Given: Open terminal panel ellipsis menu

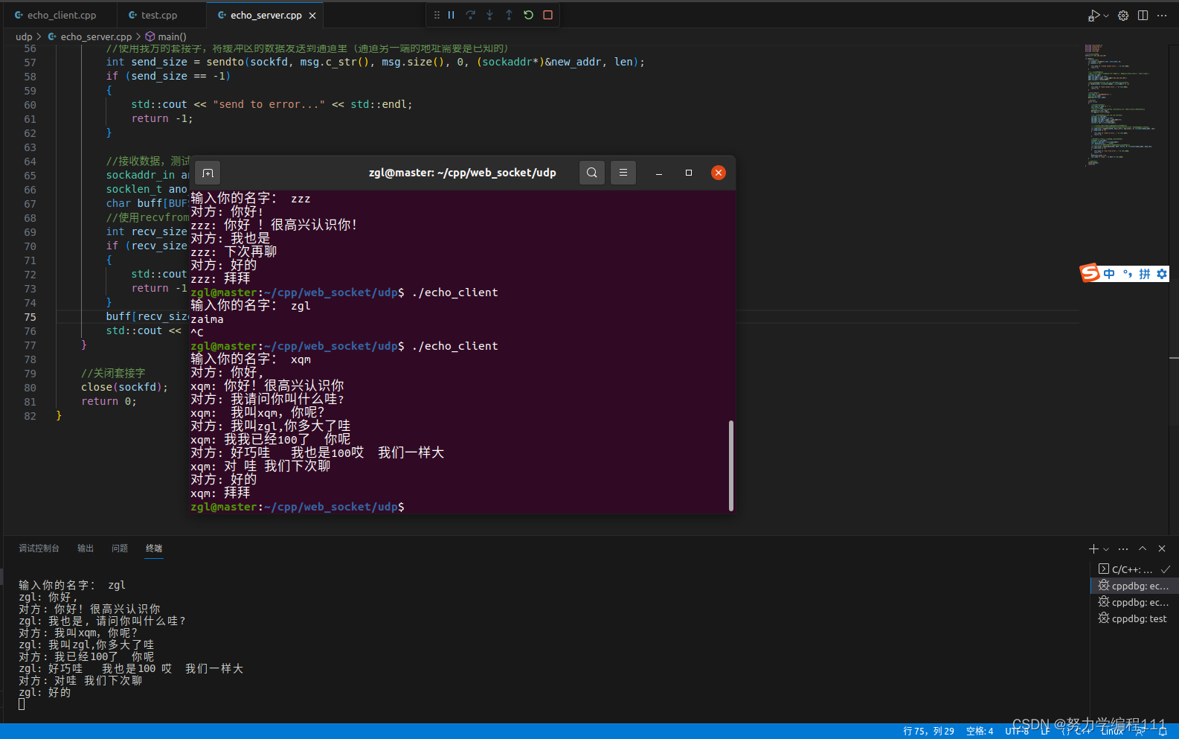Looking at the screenshot, I should 1123,549.
